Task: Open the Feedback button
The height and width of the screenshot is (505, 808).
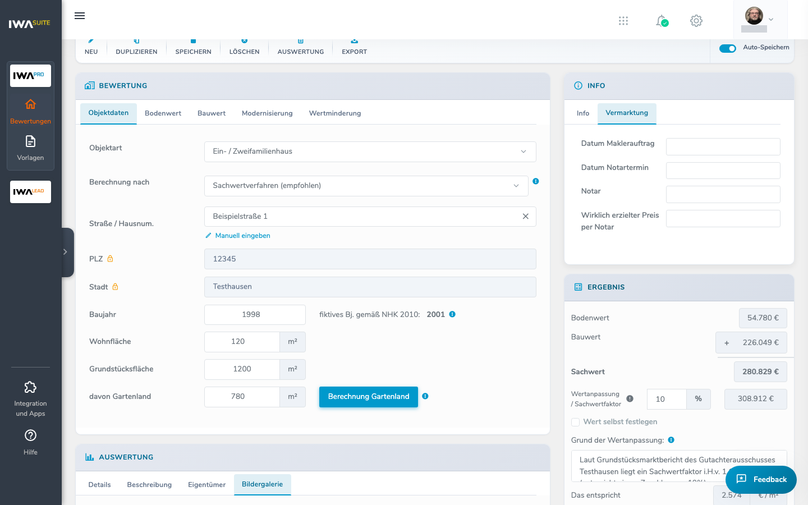Action: [761, 480]
